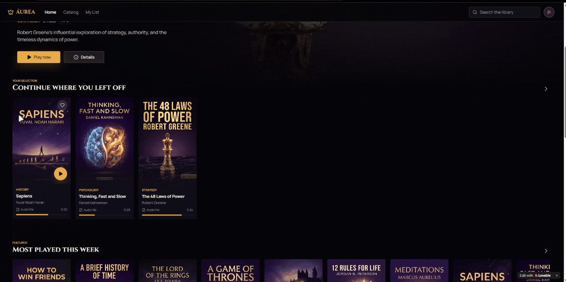The width and height of the screenshot is (566, 282).
Task: Open Sapiens cover in Most Played row
Action: (x=482, y=271)
